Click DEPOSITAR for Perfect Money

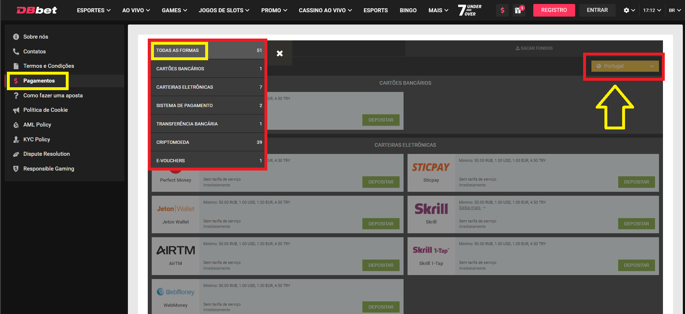(381, 182)
